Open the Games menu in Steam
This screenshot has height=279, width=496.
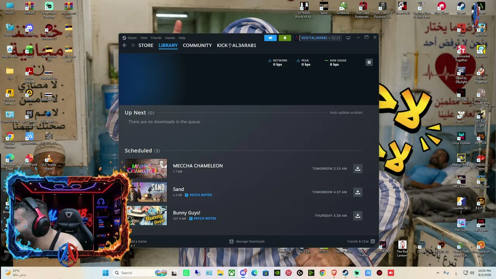[170, 38]
